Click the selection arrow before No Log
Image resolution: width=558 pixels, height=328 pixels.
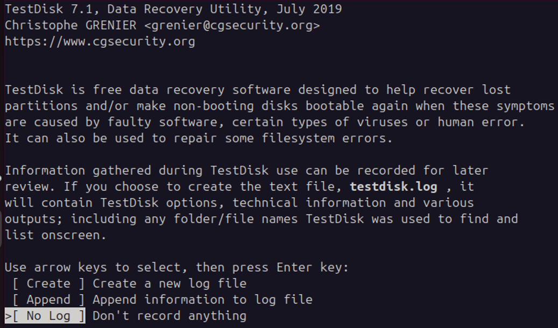8,316
